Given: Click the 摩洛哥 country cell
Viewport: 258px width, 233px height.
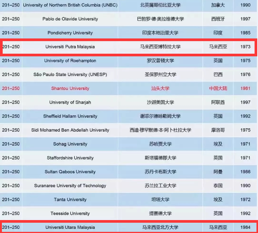Looking at the screenshot, I should [218, 130].
